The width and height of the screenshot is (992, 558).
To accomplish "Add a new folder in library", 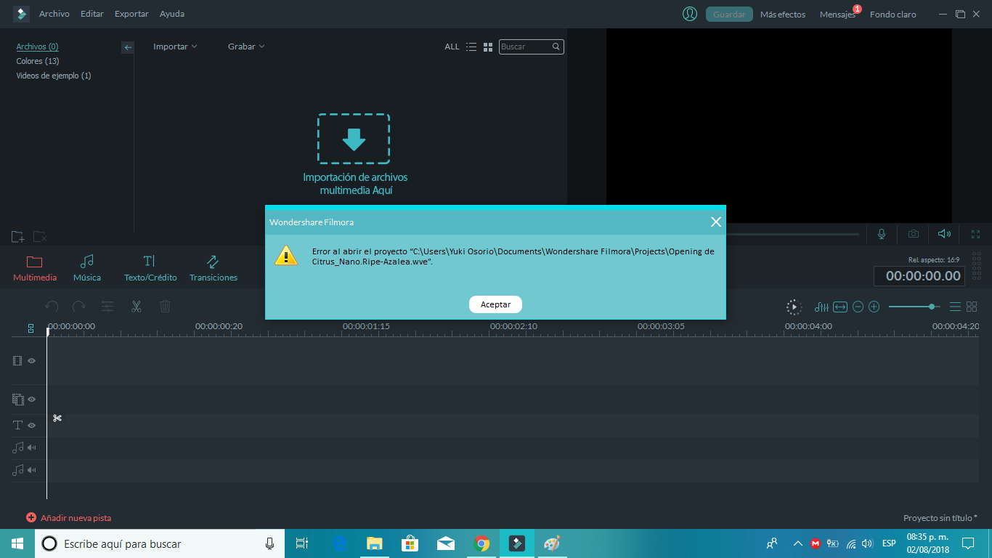I will 18,237.
